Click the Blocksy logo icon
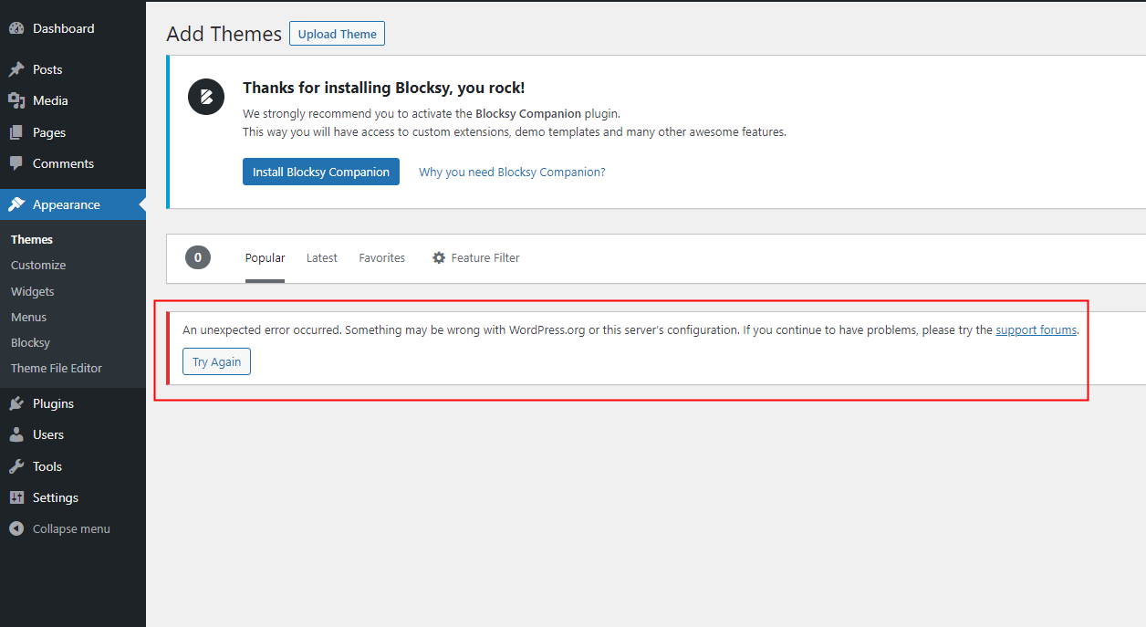The width and height of the screenshot is (1146, 627). (206, 97)
